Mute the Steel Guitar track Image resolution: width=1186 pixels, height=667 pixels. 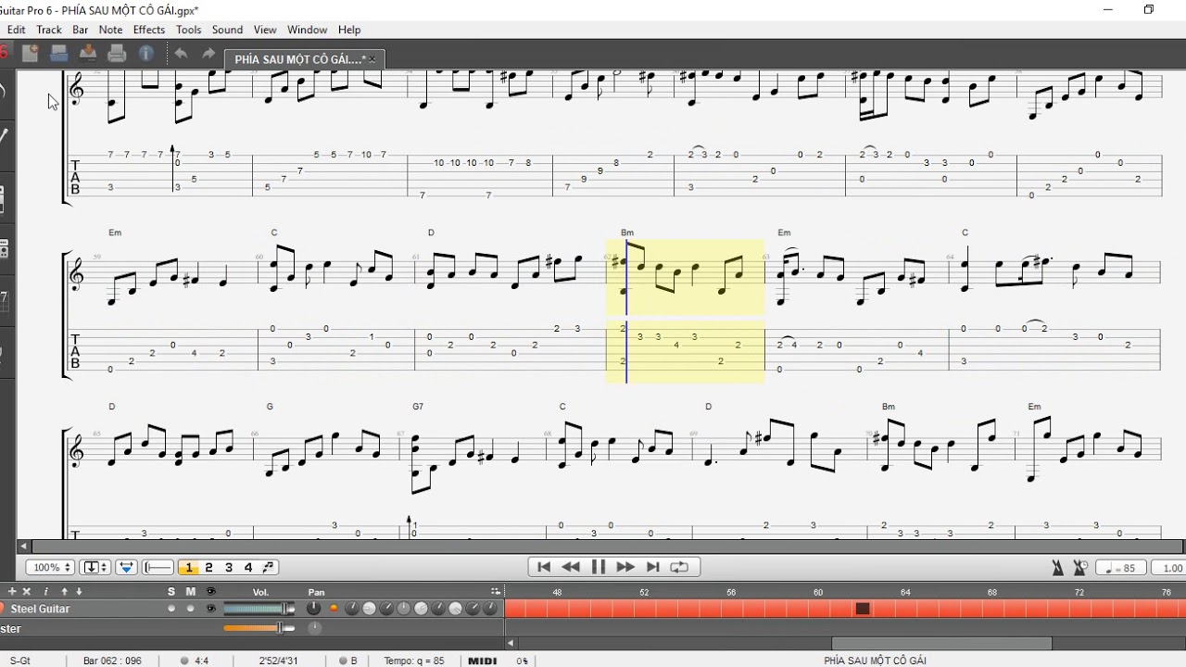pyautogui.click(x=191, y=609)
